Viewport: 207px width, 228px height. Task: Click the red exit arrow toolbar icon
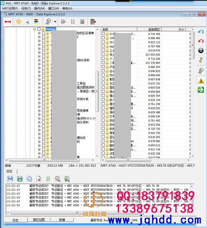coord(93,22)
